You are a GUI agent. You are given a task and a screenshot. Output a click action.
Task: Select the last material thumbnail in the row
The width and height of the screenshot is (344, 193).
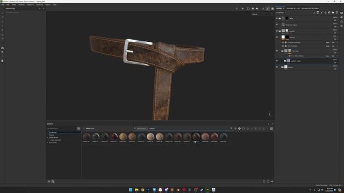pyautogui.click(x=224, y=137)
